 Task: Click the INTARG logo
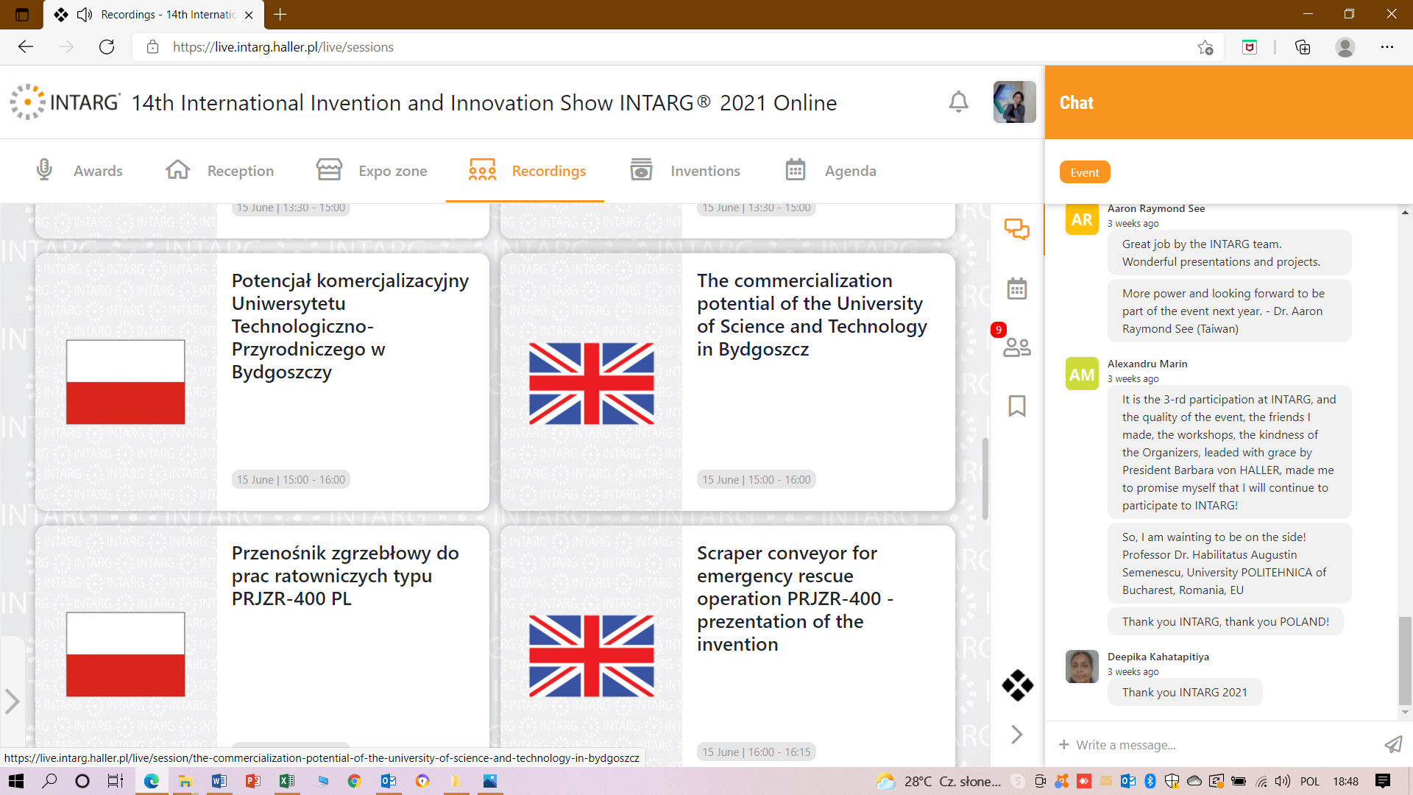coord(65,102)
